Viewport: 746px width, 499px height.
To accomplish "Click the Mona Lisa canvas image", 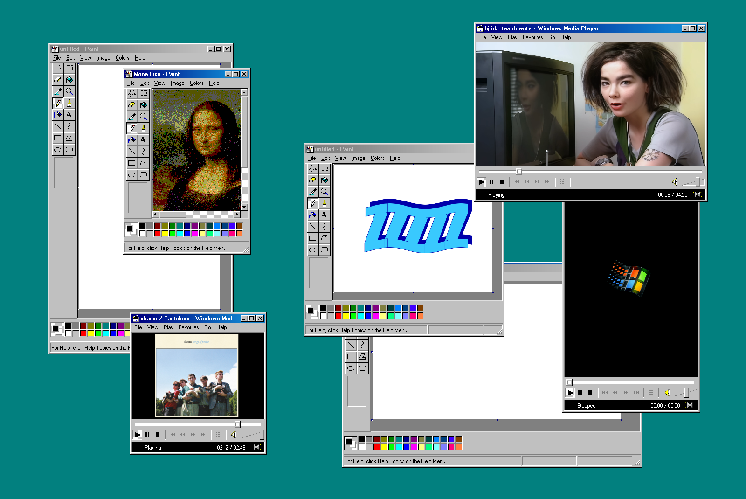I will coord(197,150).
